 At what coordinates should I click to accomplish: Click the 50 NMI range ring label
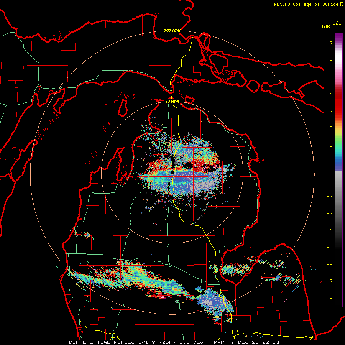click(172, 101)
